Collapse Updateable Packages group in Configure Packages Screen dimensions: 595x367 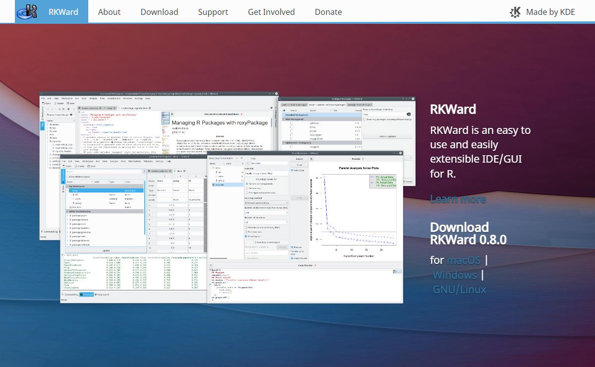click(284, 142)
